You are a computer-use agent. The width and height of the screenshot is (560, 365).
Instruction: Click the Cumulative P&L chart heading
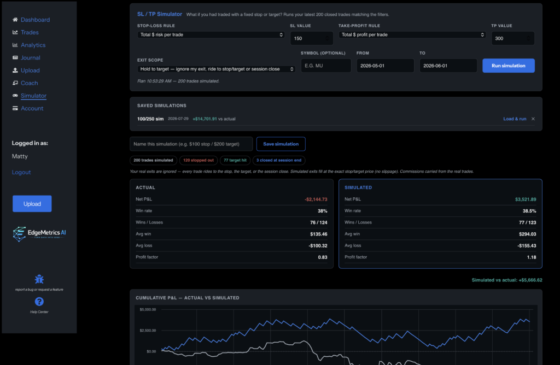pyautogui.click(x=188, y=298)
